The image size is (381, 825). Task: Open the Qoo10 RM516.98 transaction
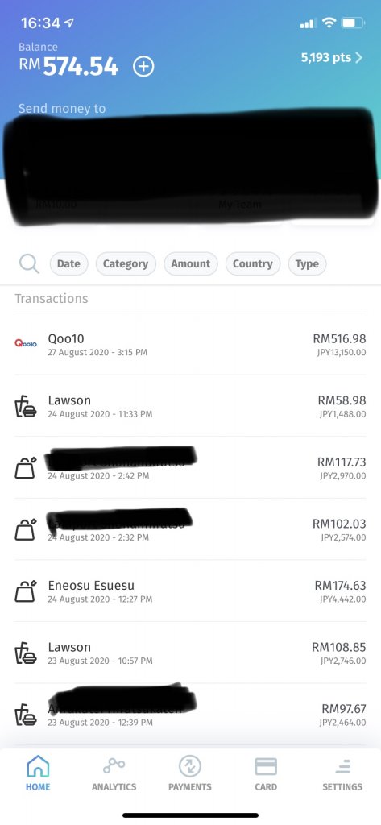190,344
